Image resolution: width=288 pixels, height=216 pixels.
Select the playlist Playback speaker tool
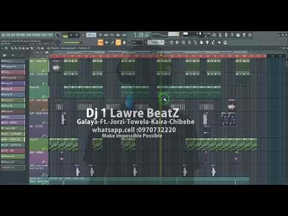pyautogui.click(x=43, y=48)
